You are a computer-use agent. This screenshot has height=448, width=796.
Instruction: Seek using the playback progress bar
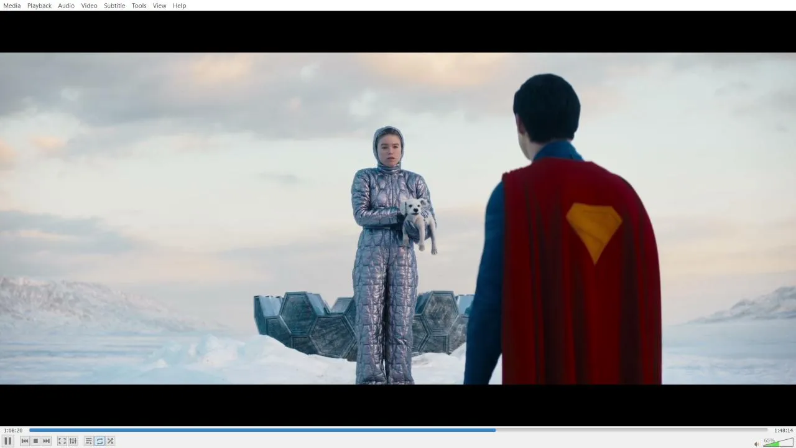coord(398,430)
